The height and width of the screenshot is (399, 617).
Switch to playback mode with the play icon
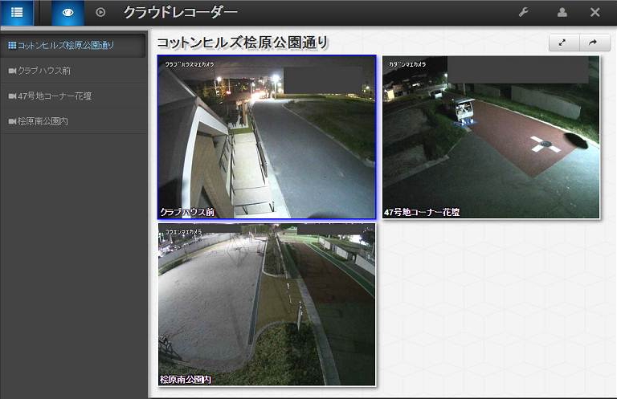click(100, 13)
